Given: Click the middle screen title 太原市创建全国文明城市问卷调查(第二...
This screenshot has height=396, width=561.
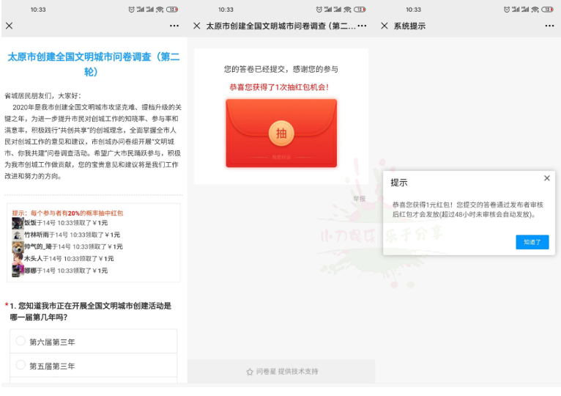Looking at the screenshot, I should (x=280, y=26).
